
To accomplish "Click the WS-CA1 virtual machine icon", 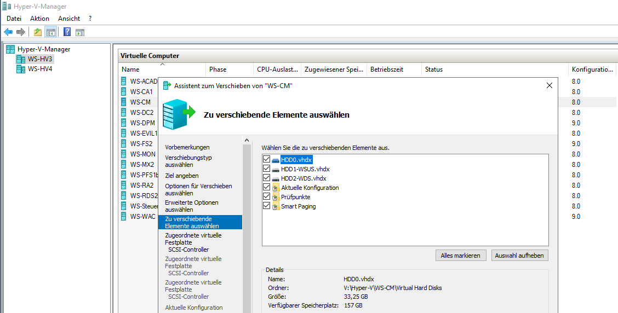I will point(124,92).
